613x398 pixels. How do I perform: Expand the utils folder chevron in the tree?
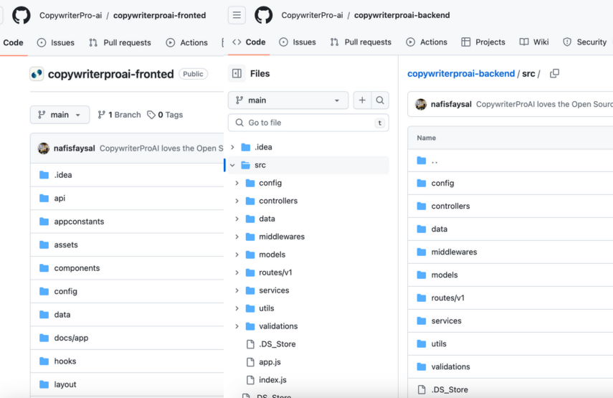(237, 308)
